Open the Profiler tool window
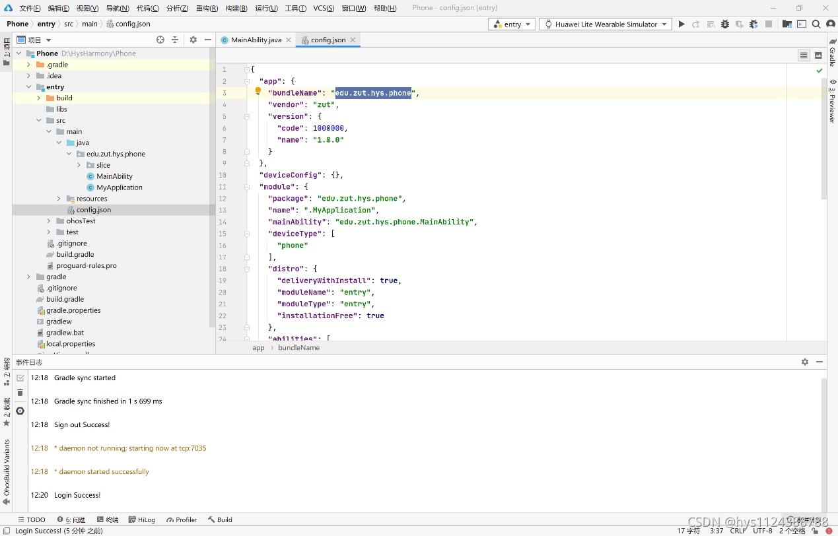The width and height of the screenshot is (838, 536). coord(182,519)
